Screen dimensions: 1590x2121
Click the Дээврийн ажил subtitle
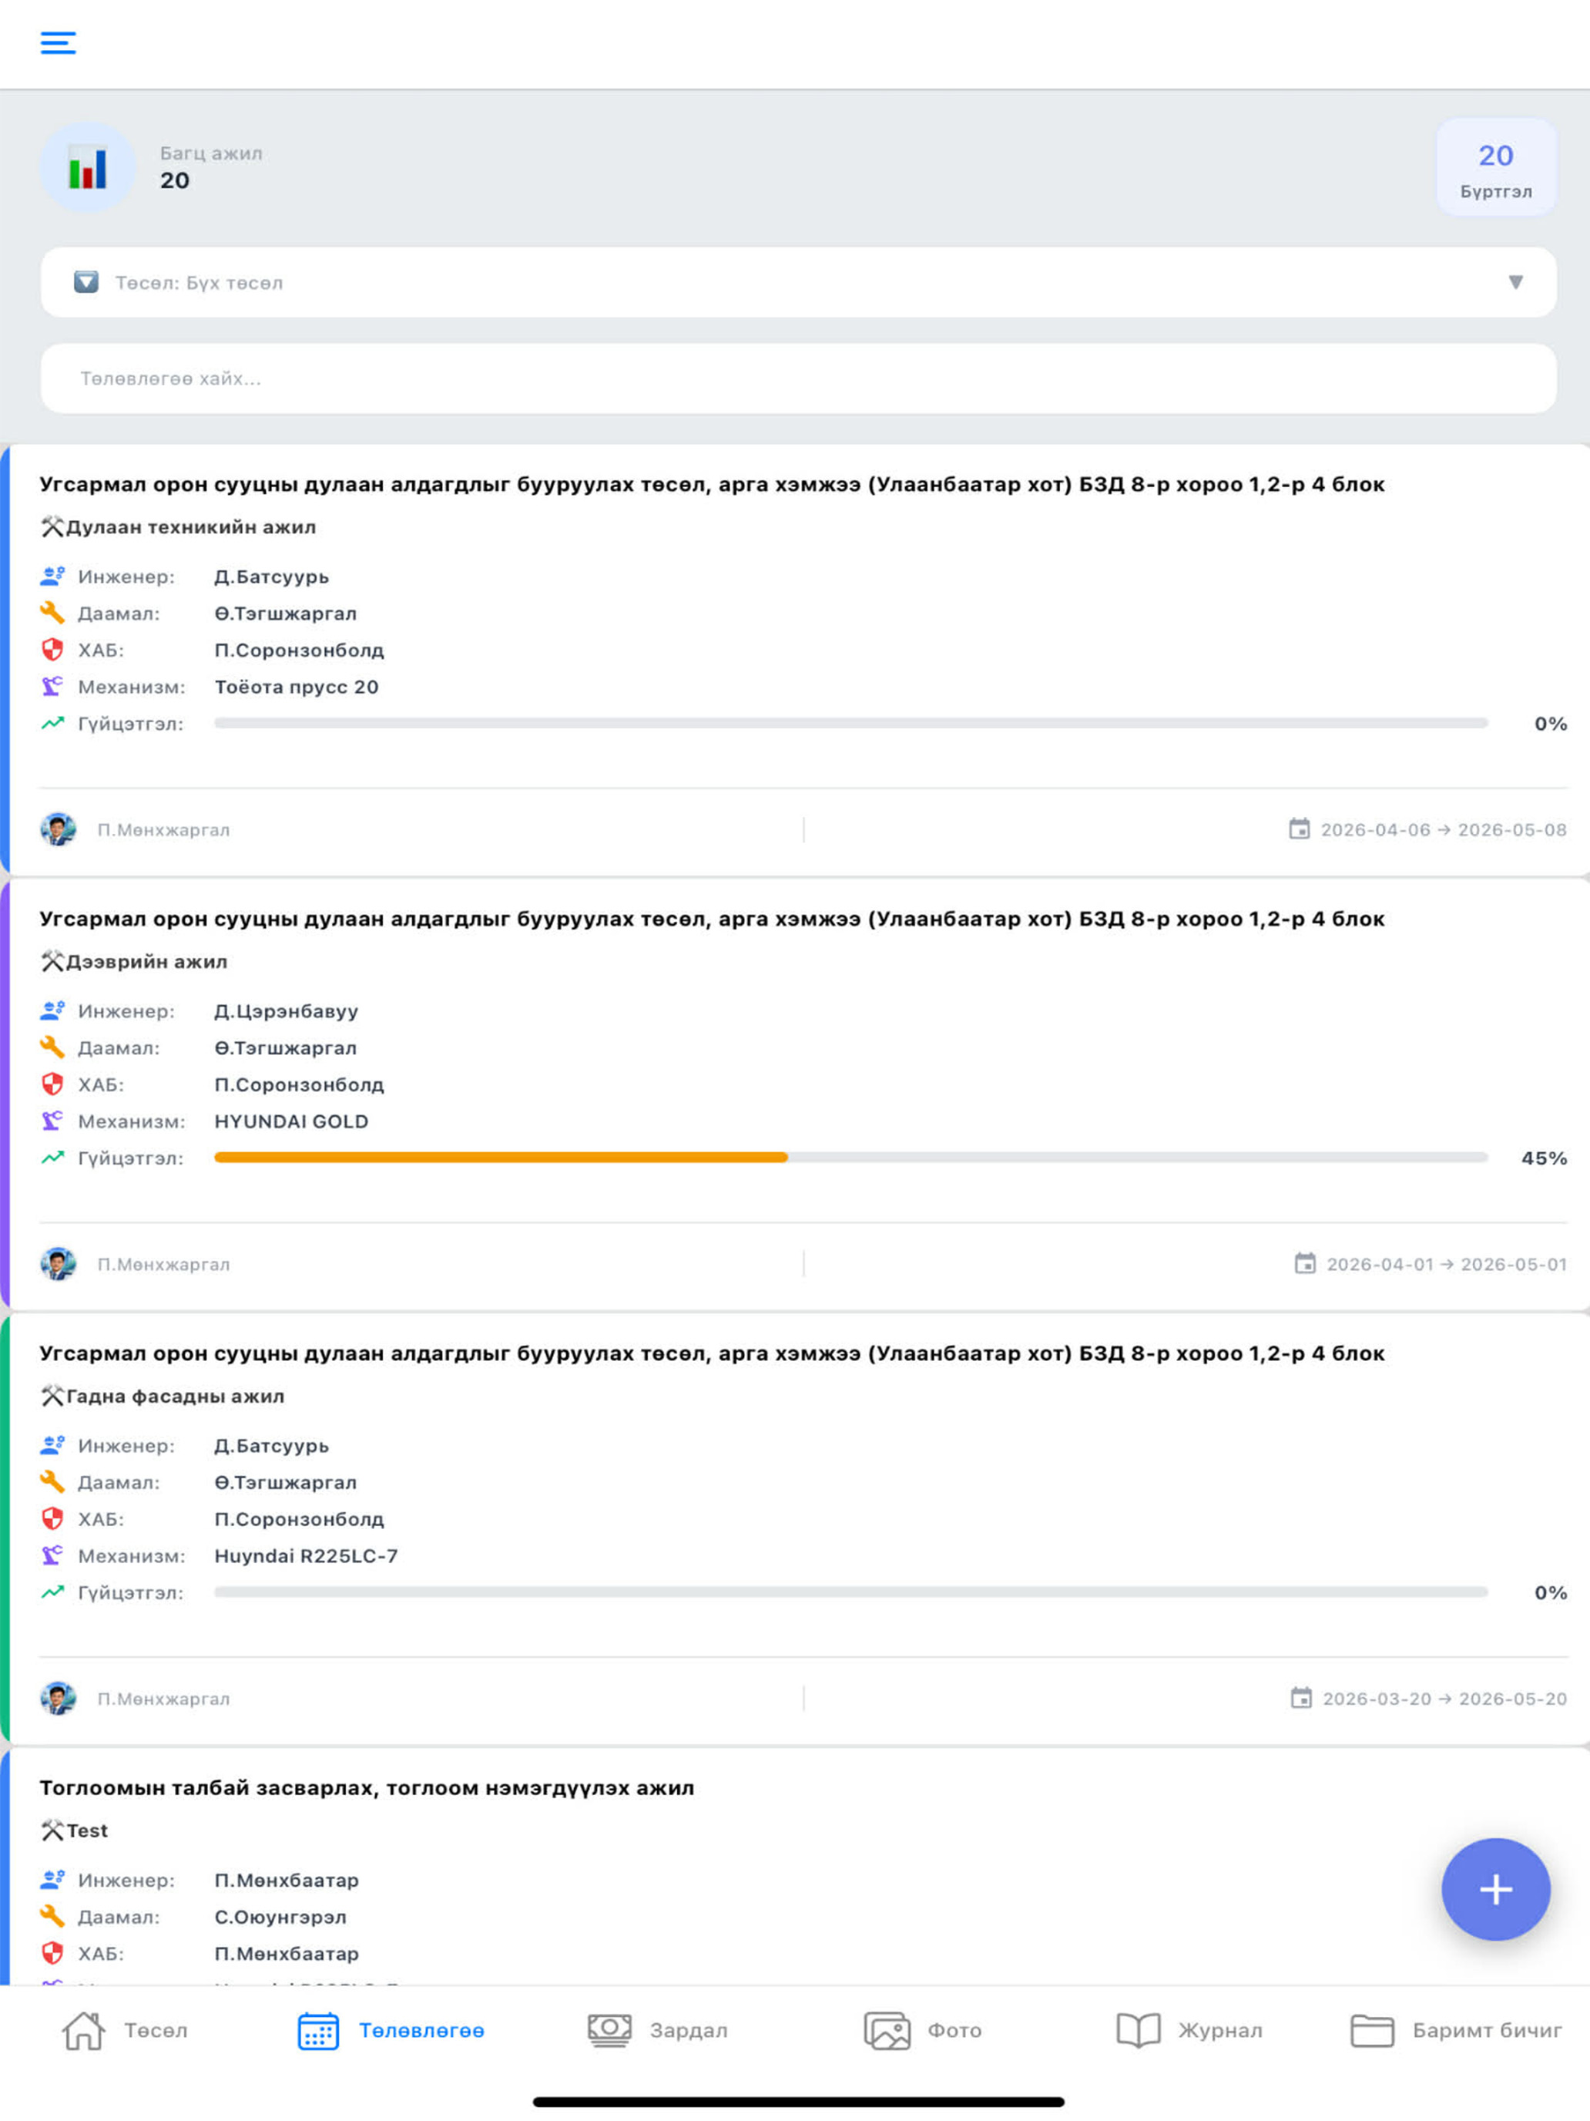146,961
